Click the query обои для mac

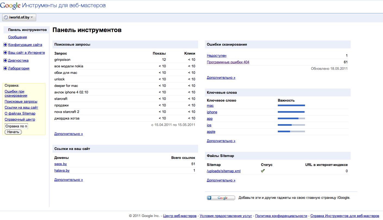coord(66,73)
